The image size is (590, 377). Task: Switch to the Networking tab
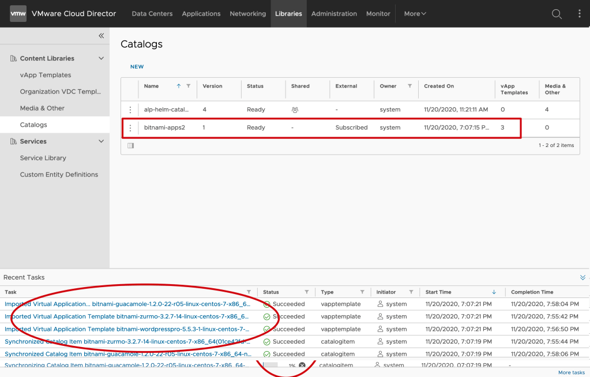pyautogui.click(x=247, y=14)
